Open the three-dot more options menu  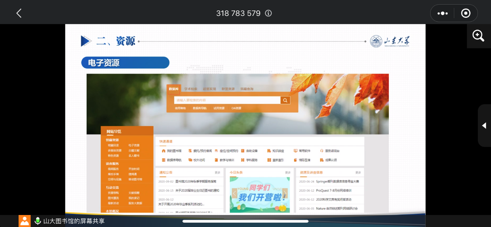tap(442, 13)
